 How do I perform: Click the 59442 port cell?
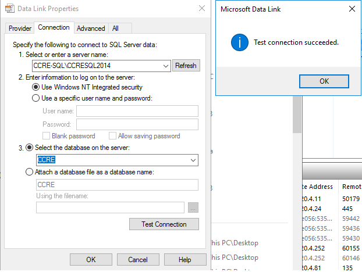[351, 219]
